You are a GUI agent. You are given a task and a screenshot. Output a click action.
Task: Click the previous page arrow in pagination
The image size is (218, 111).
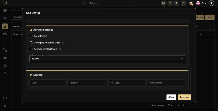click(191, 105)
